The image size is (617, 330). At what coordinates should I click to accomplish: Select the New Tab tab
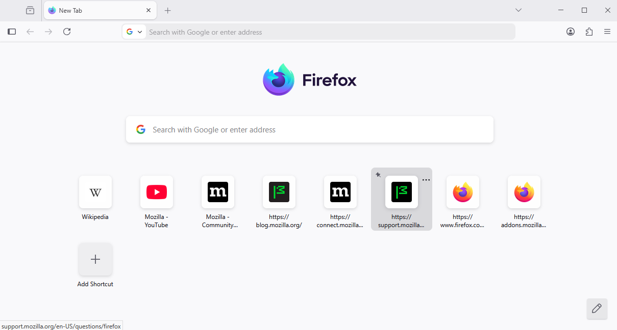pyautogui.click(x=101, y=10)
